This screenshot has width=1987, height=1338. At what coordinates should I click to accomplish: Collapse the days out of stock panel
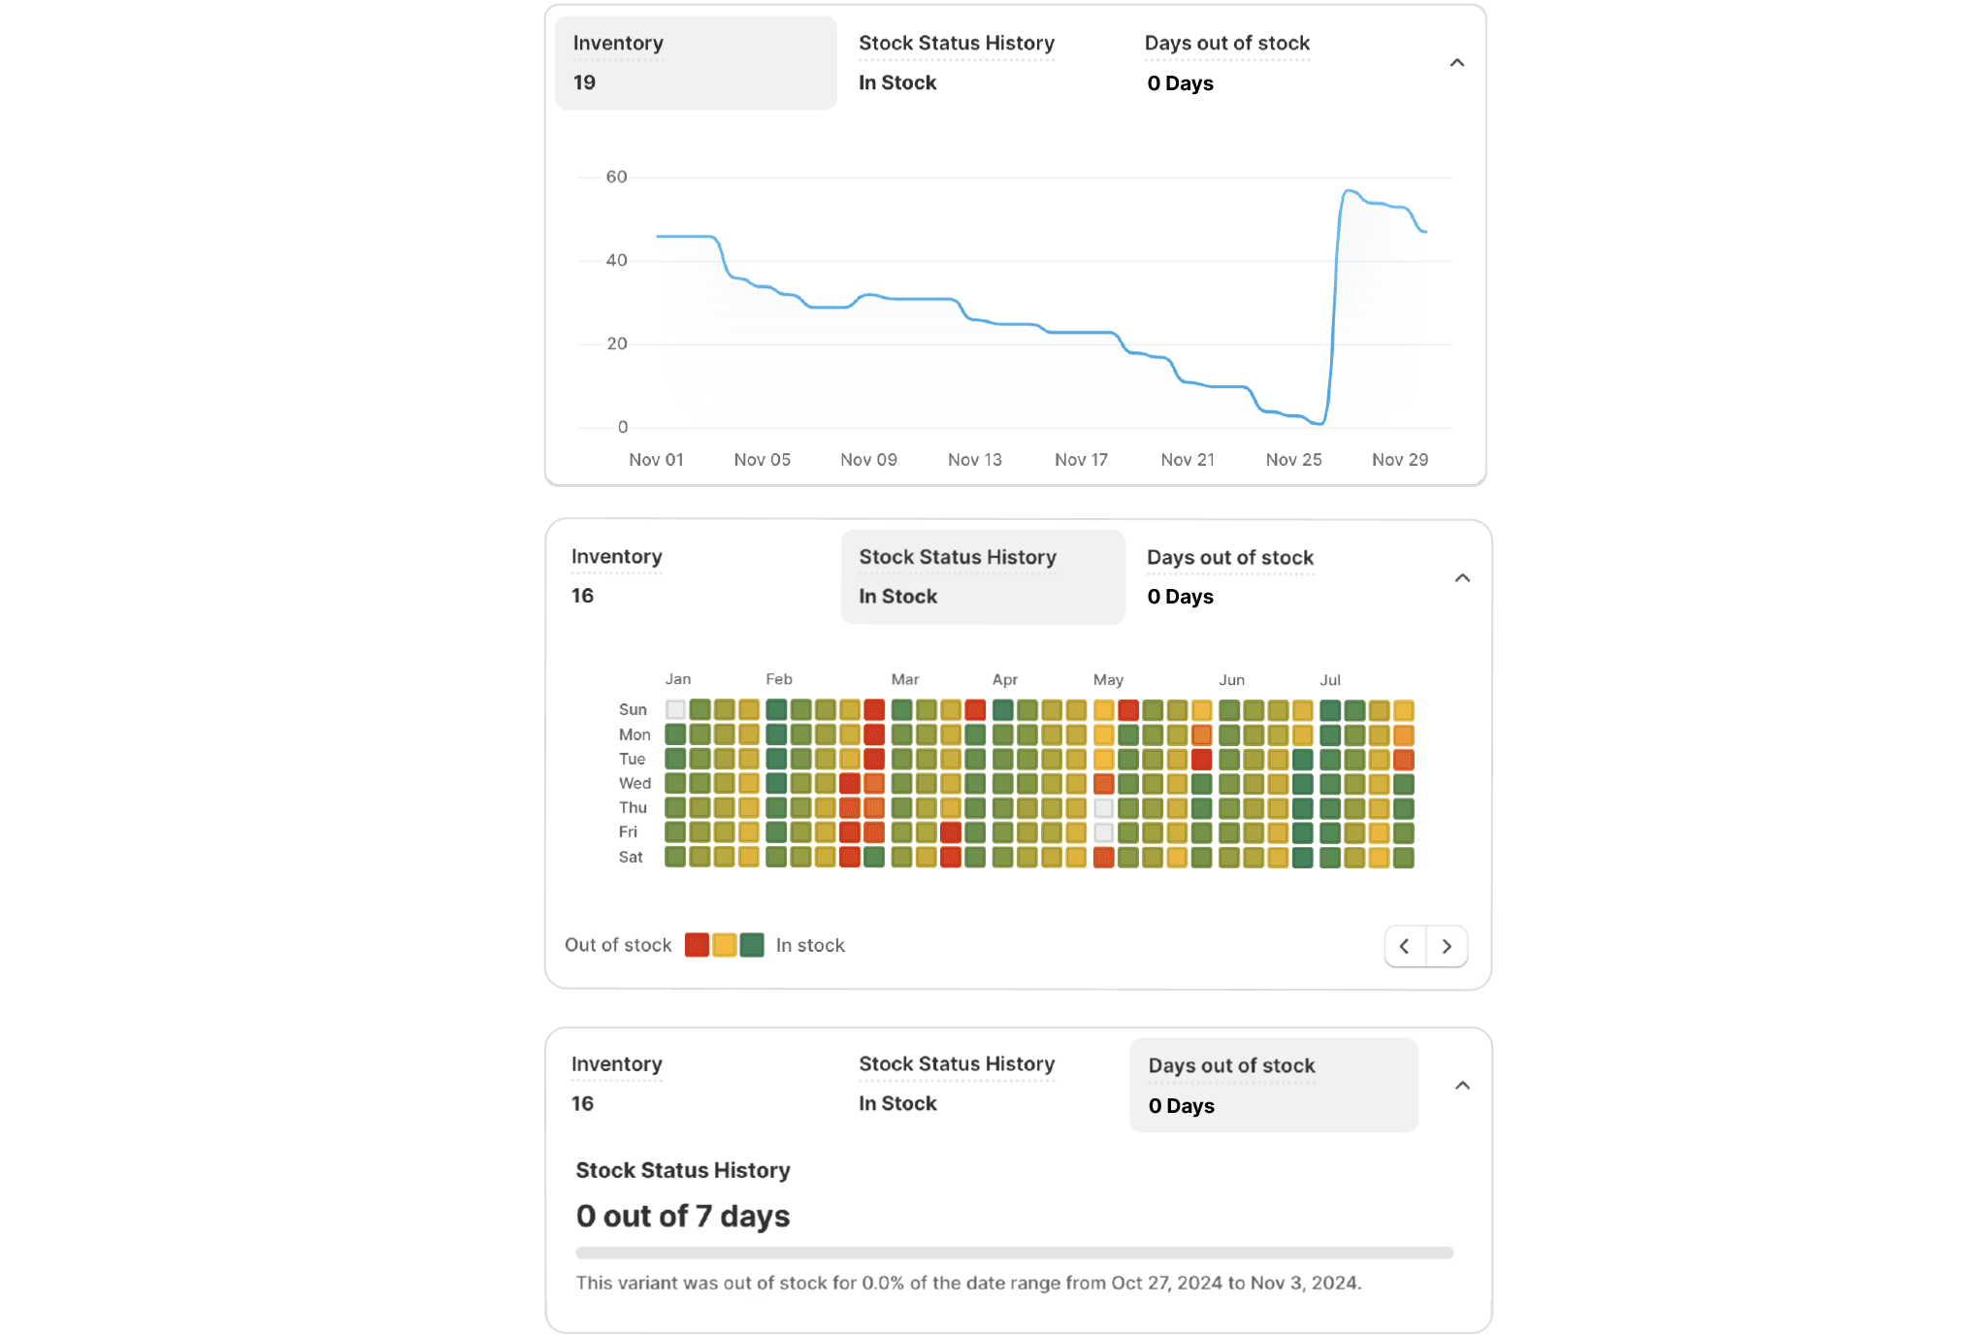tap(1462, 1086)
